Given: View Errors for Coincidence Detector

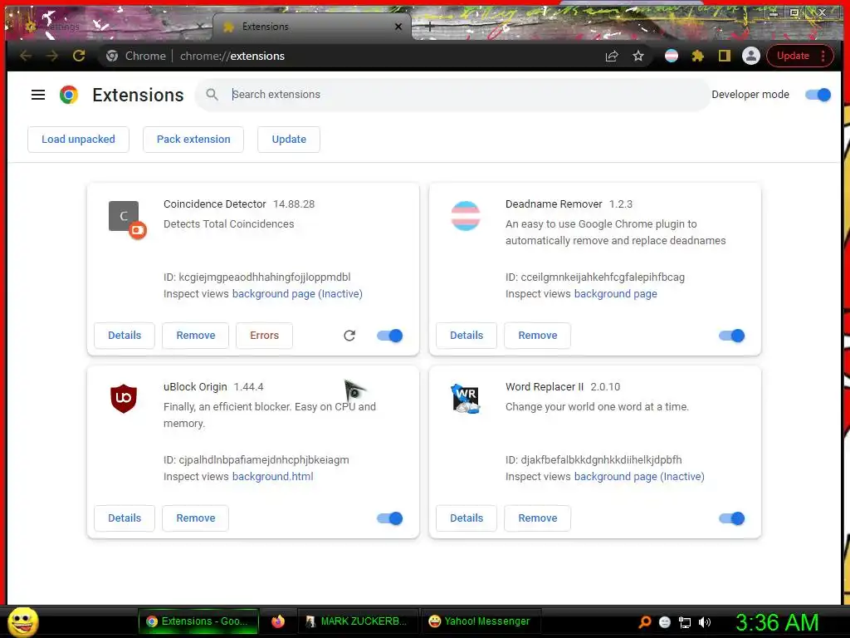Looking at the screenshot, I should [265, 336].
